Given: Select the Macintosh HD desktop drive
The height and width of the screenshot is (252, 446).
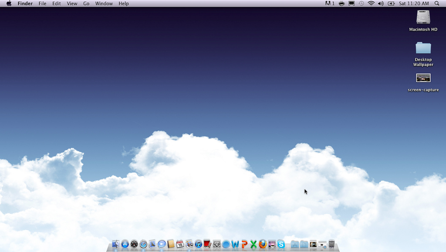Looking at the screenshot, I should point(423,20).
